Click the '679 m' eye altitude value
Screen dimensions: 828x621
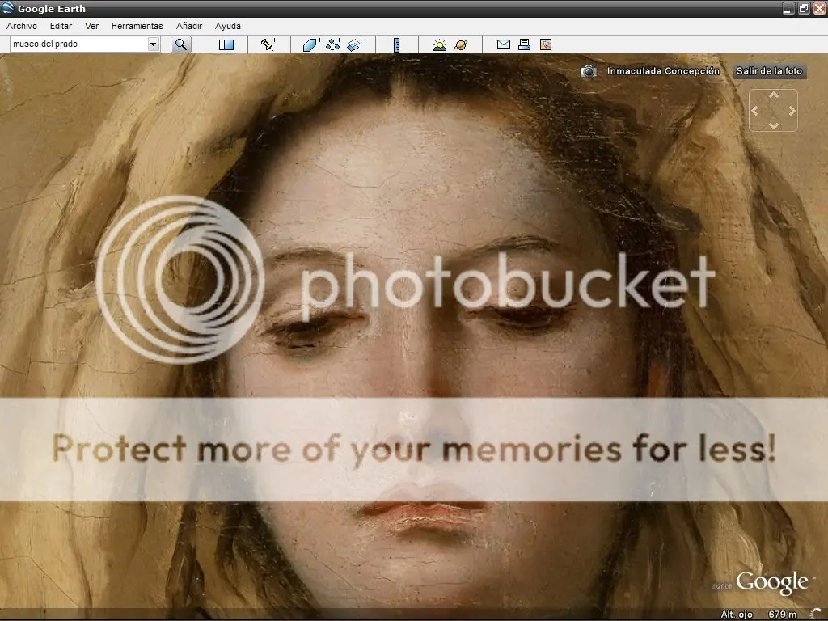(x=782, y=615)
